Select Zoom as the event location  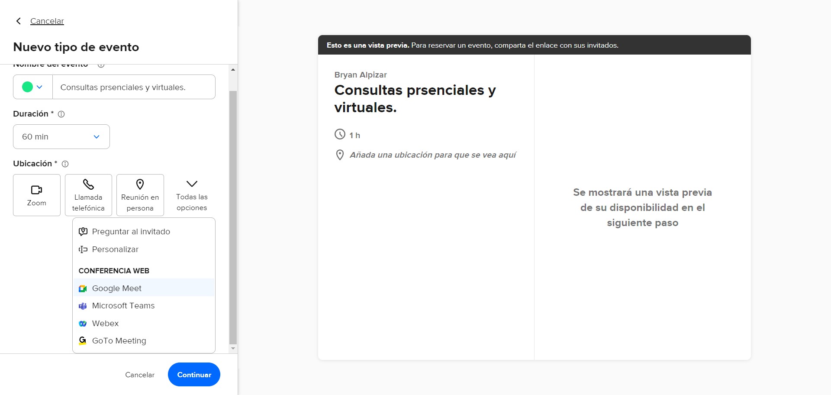(36, 195)
